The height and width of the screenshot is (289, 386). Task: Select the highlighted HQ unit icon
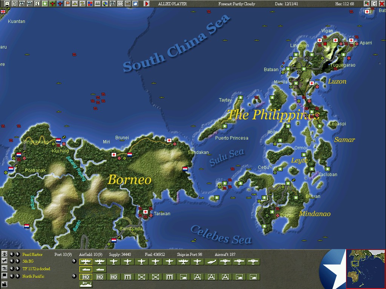coord(86,277)
